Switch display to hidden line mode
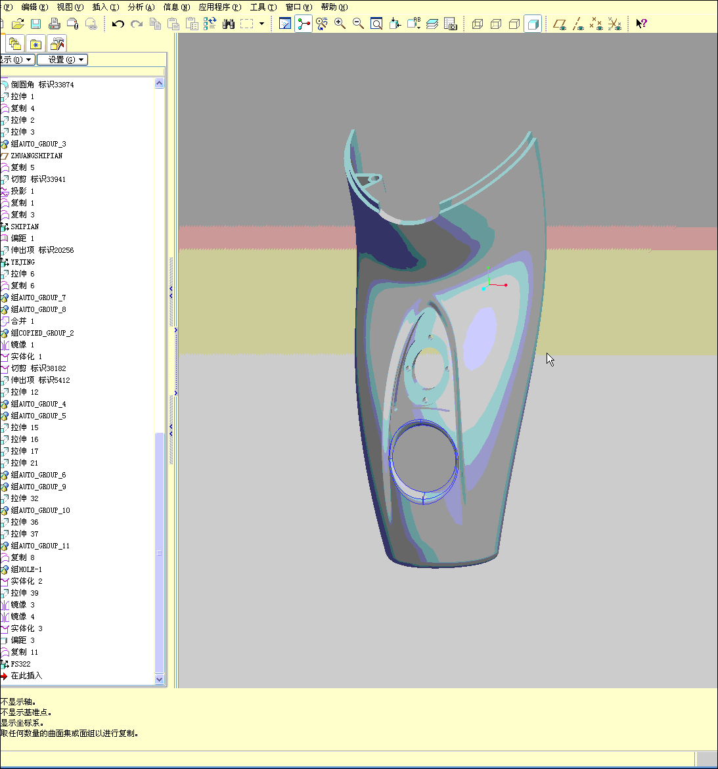718x769 pixels. 496,24
